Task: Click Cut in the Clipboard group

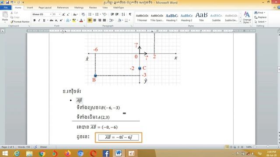Action: (14, 13)
